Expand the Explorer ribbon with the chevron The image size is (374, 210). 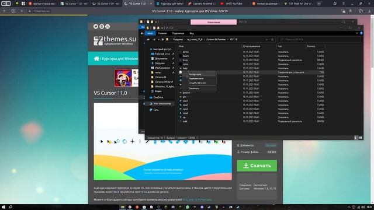pos(357,33)
